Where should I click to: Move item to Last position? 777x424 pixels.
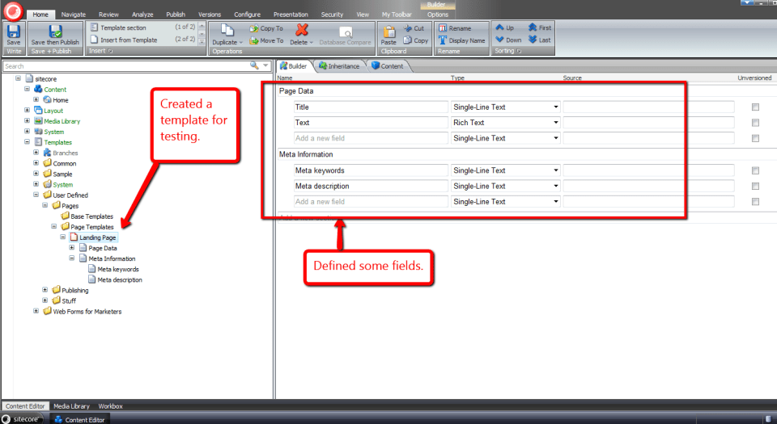click(x=539, y=40)
